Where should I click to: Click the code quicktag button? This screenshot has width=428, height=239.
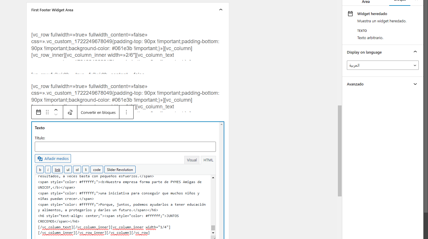coord(97,170)
